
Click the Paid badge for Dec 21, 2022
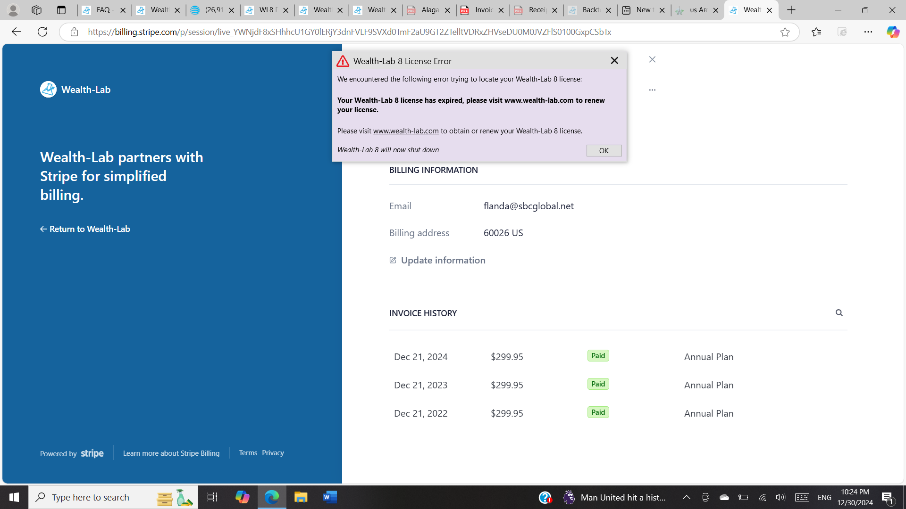pyautogui.click(x=598, y=412)
